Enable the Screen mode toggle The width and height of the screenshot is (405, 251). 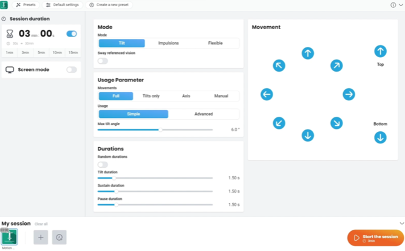(x=72, y=70)
